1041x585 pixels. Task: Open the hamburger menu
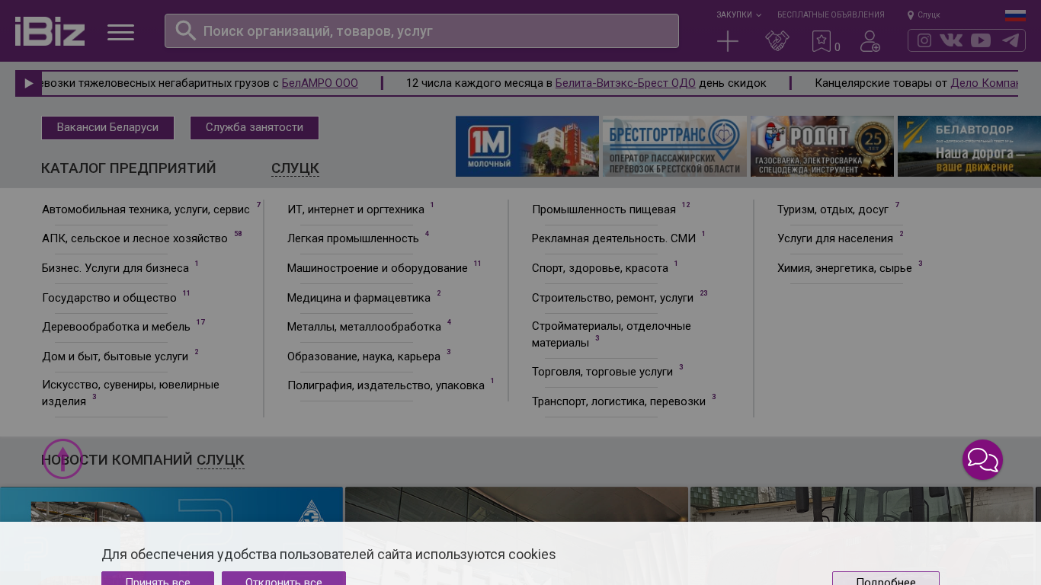tap(120, 32)
